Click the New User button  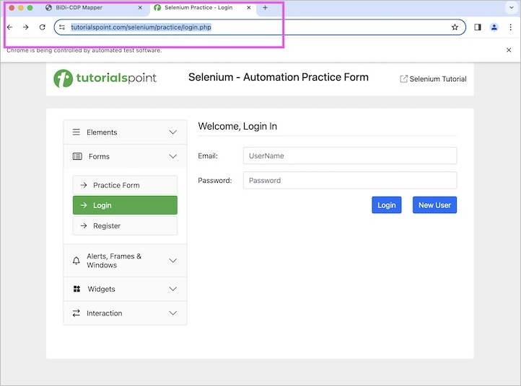[434, 205]
